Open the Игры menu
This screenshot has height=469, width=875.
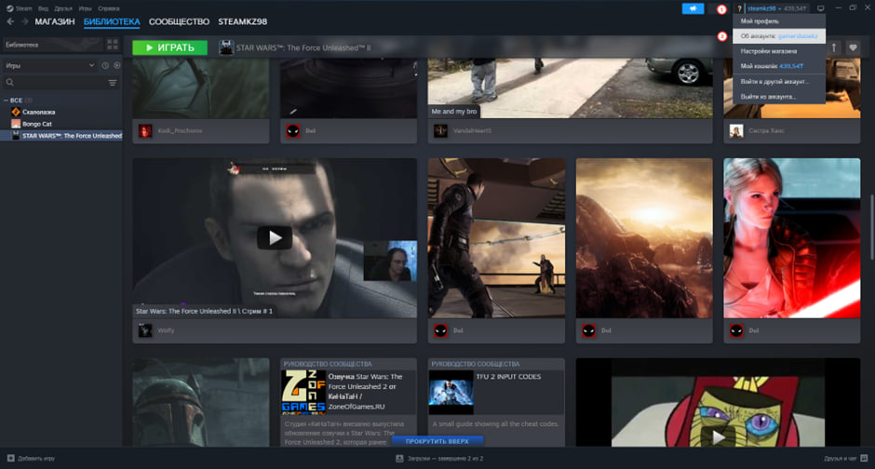(x=85, y=8)
